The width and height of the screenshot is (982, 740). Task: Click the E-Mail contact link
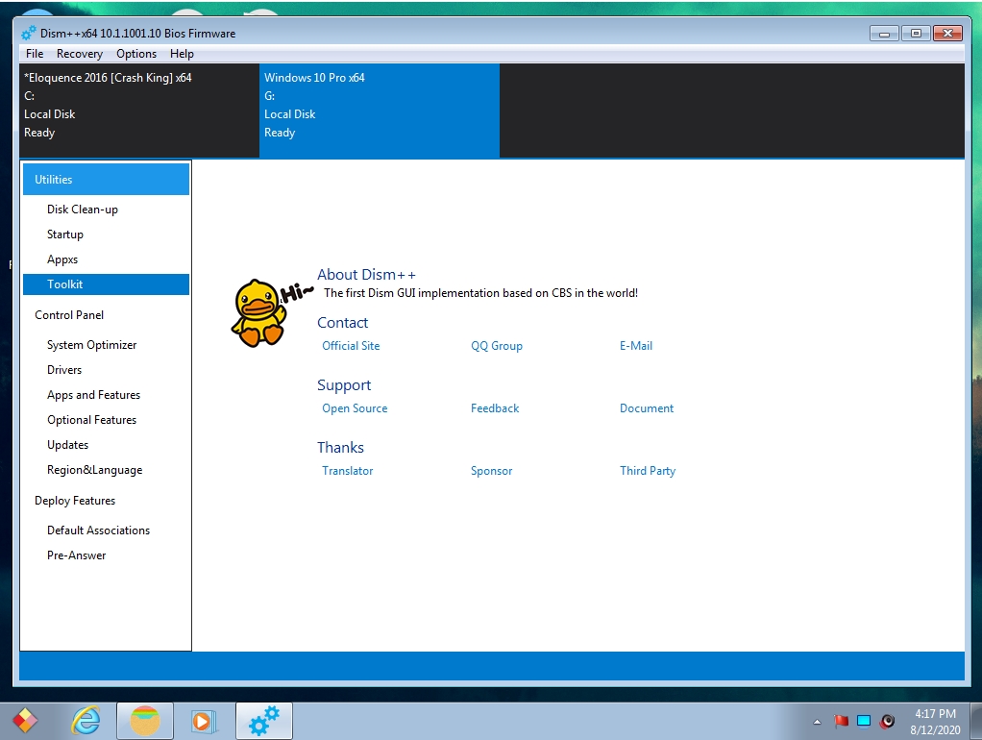click(x=636, y=346)
